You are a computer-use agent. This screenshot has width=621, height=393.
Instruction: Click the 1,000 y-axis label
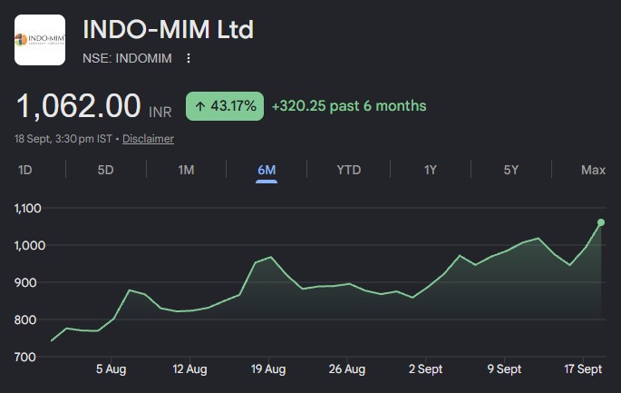[30, 245]
